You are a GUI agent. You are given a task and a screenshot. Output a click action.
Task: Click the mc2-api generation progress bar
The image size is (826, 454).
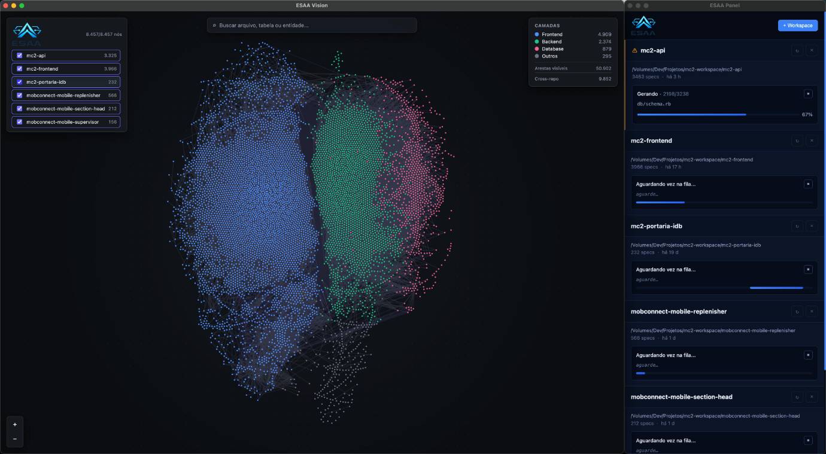[717, 114]
